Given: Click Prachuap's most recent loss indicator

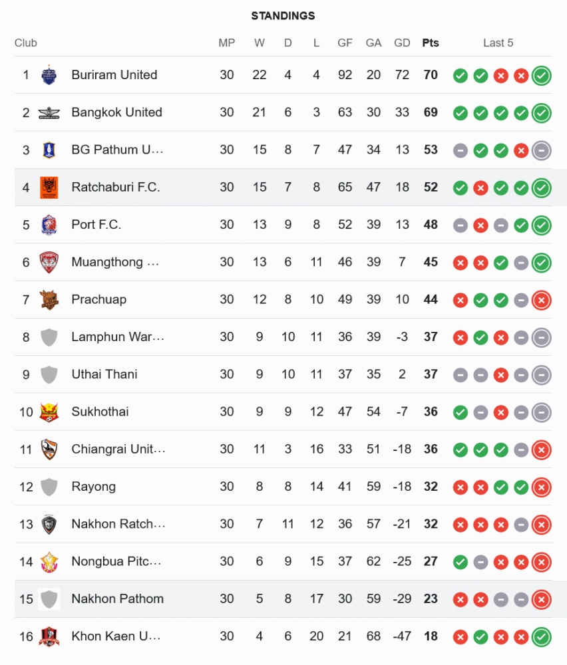Looking at the screenshot, I should coord(541,300).
